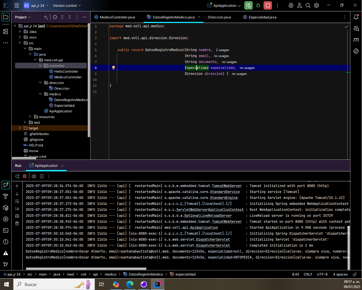Open Search Everywhere magnifier
Image resolution: width=362 pixels, height=290 pixels.
308,5
